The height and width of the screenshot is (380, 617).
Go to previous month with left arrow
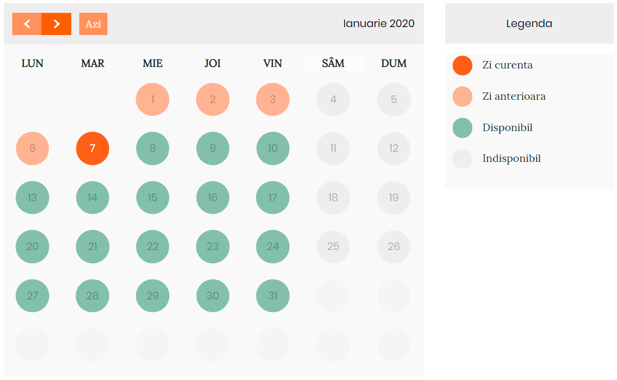click(x=27, y=24)
